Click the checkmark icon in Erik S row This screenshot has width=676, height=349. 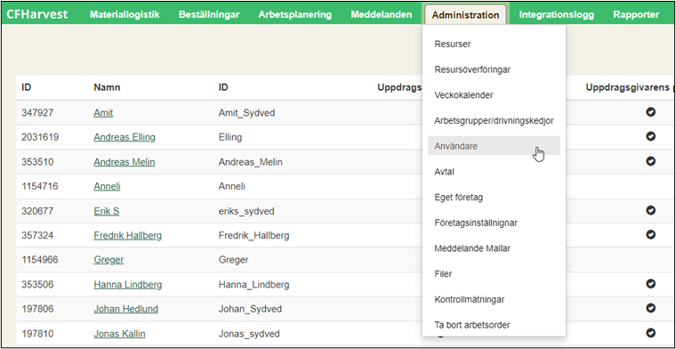pos(650,210)
